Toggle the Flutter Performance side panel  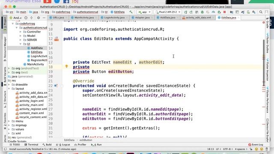(x=267, y=100)
